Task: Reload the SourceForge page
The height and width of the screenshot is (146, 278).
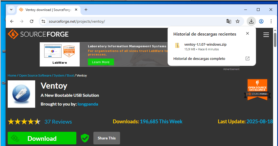Action: (32, 21)
